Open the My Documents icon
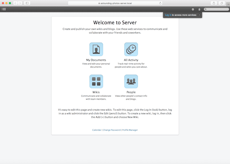Screen dimensions: 230x164 click(96, 49)
